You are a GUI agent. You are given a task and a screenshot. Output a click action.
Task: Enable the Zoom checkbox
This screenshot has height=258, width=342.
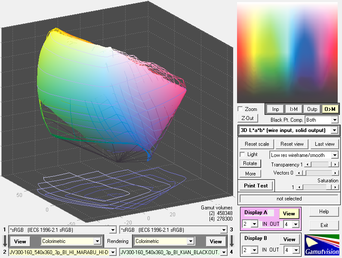tap(240, 109)
